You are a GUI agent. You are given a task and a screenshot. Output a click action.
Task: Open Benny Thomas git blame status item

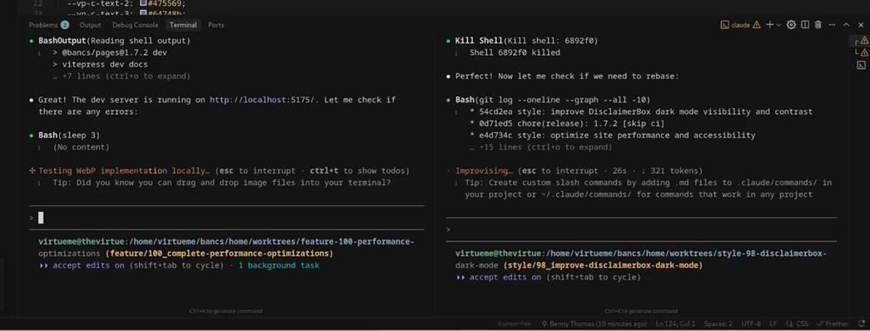click(594, 324)
